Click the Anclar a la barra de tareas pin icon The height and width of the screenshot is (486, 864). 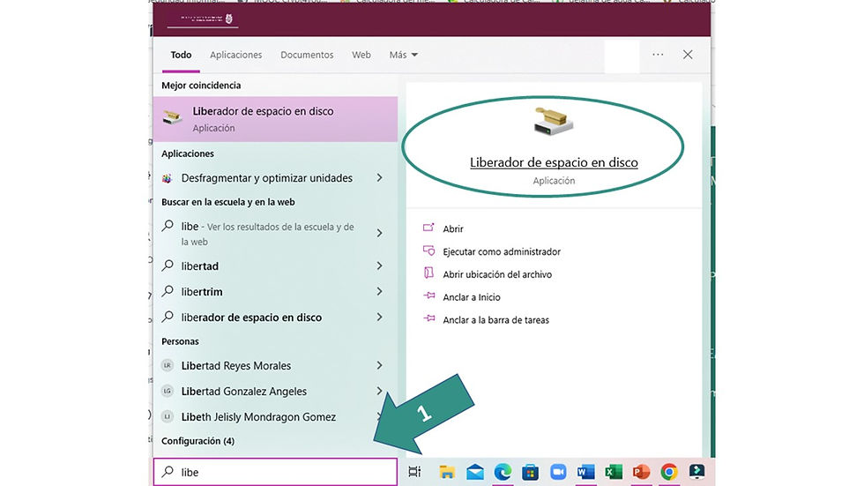(x=428, y=319)
